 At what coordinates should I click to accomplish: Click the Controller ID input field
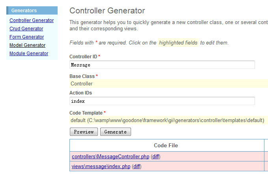point(162,65)
